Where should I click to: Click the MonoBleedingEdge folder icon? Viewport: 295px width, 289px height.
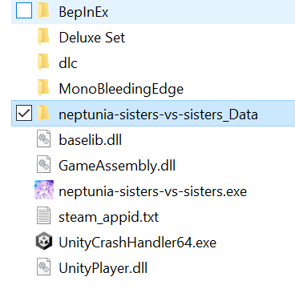(x=43, y=88)
